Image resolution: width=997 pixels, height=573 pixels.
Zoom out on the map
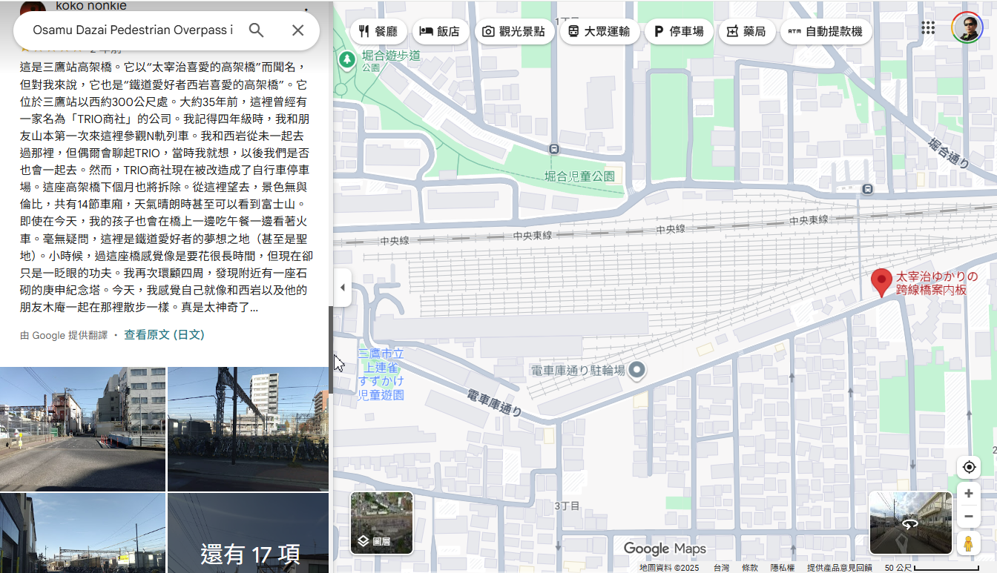(968, 517)
